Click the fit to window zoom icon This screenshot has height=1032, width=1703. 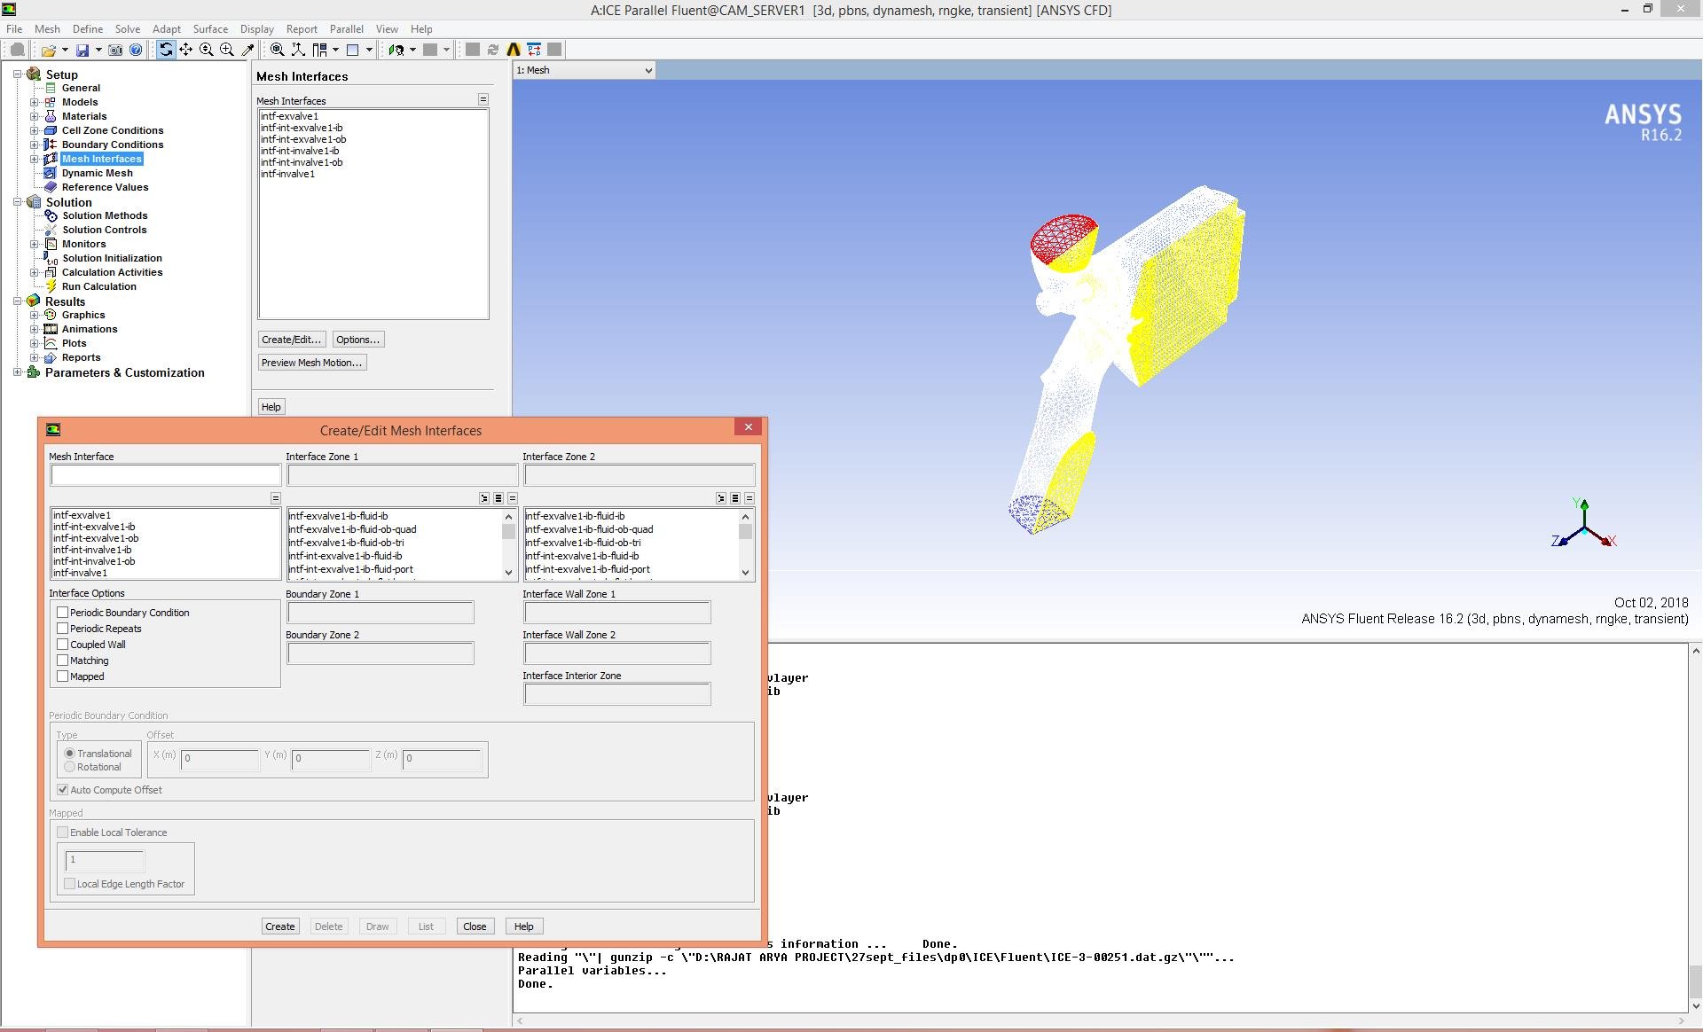(x=278, y=51)
